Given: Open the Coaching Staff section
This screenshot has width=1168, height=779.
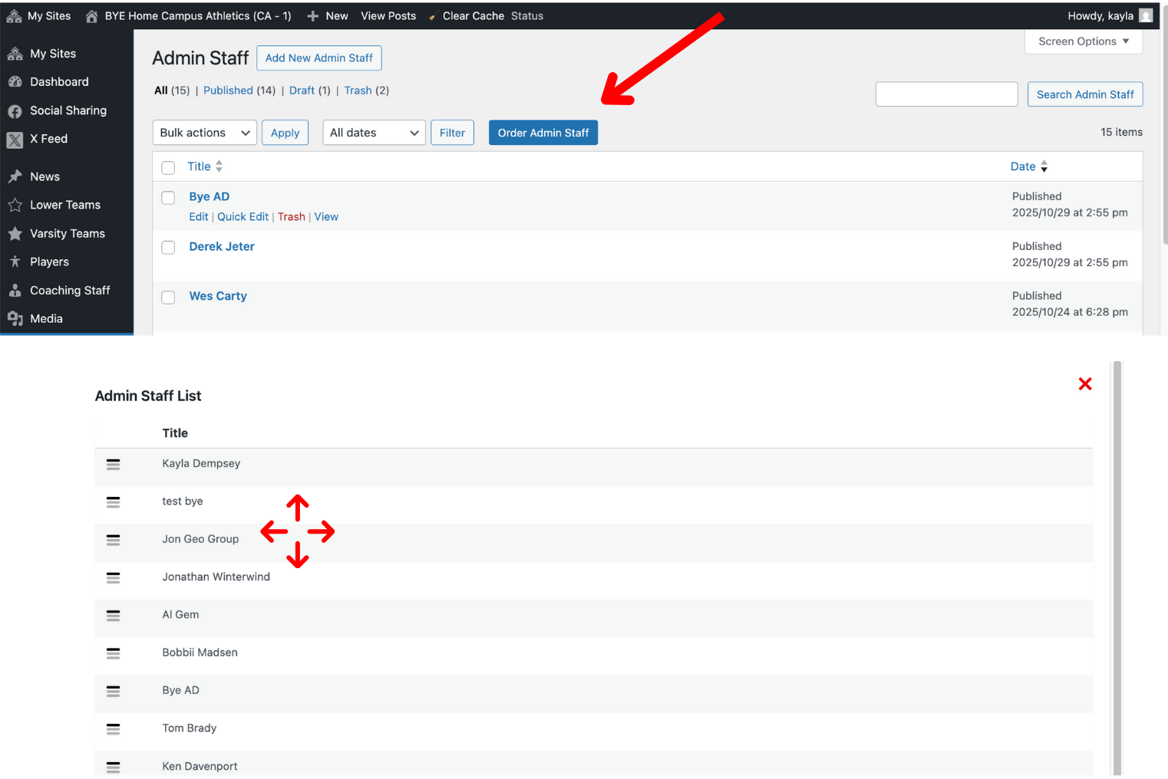Looking at the screenshot, I should pos(69,290).
